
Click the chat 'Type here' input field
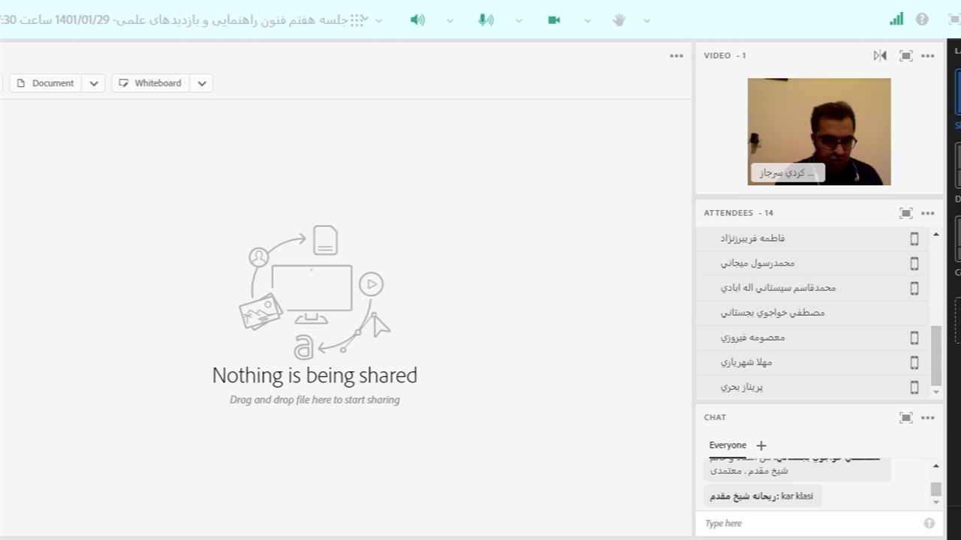[811, 523]
